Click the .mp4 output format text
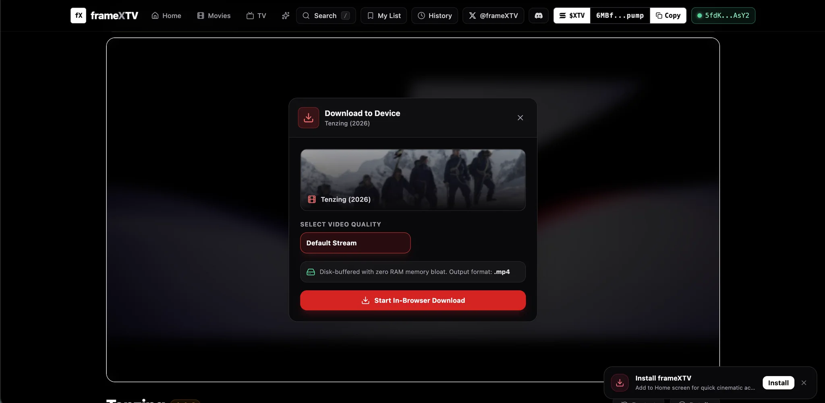The image size is (825, 403). (x=502, y=272)
